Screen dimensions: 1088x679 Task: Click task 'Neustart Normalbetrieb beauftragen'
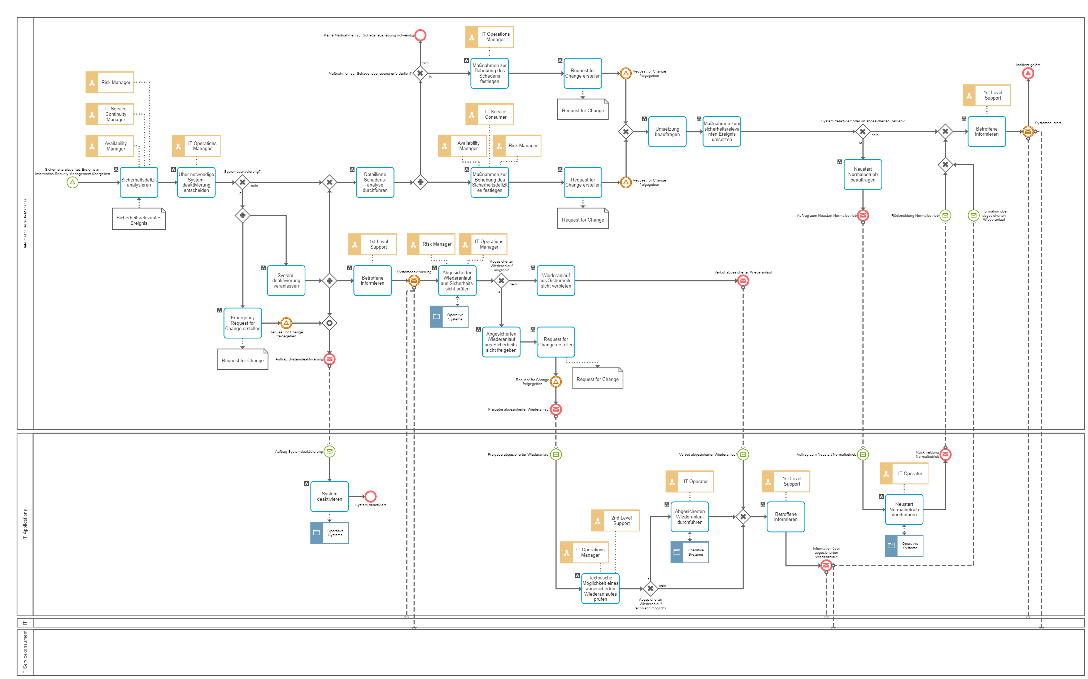(863, 175)
